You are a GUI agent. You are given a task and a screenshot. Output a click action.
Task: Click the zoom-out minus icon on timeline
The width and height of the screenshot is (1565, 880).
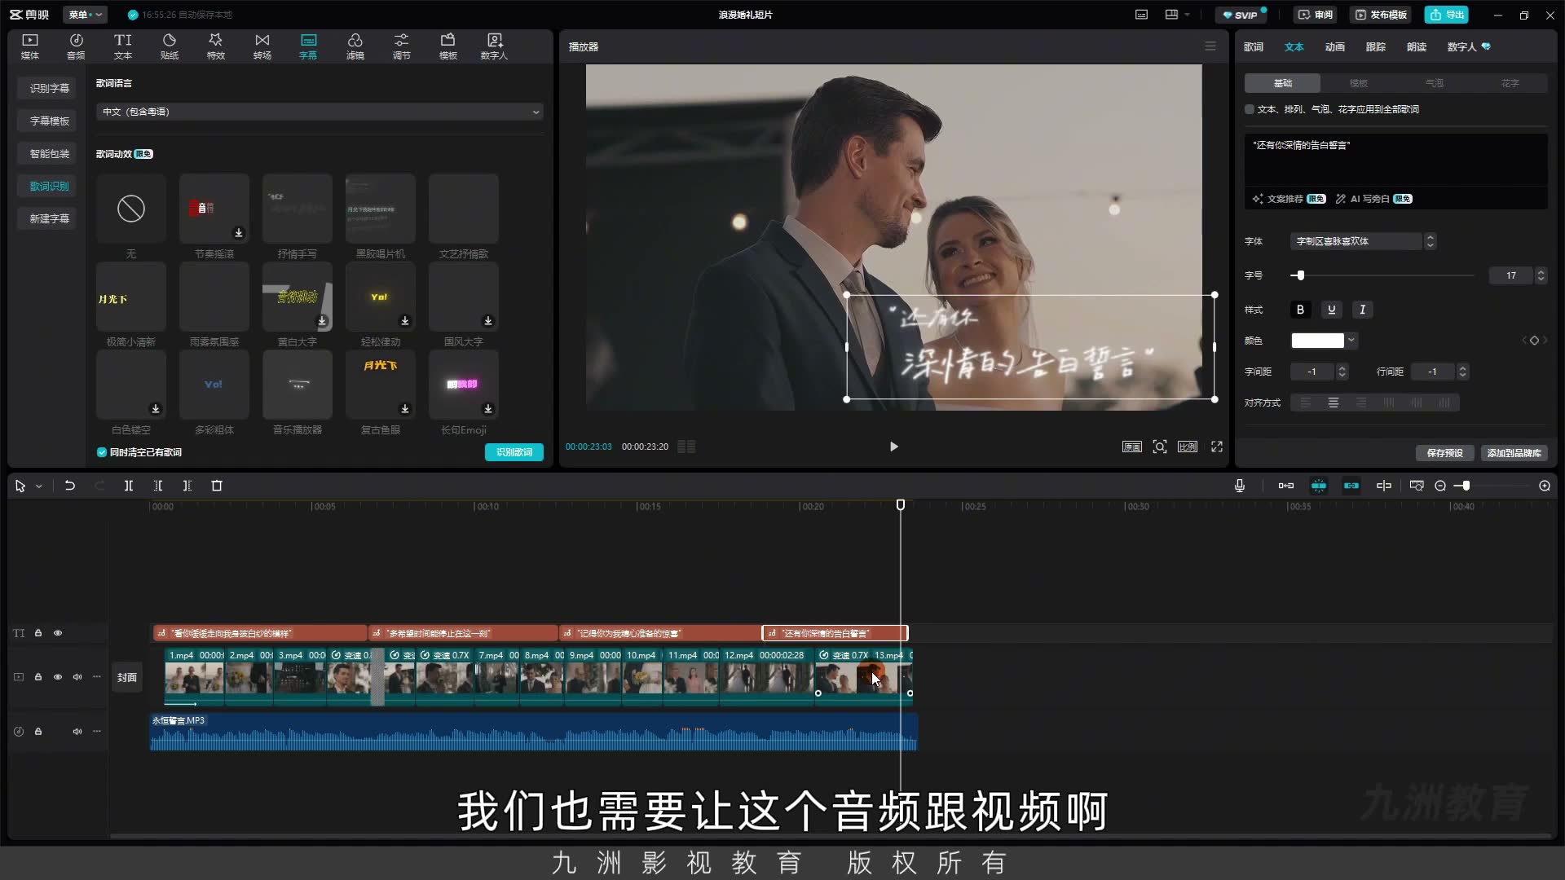pos(1440,486)
